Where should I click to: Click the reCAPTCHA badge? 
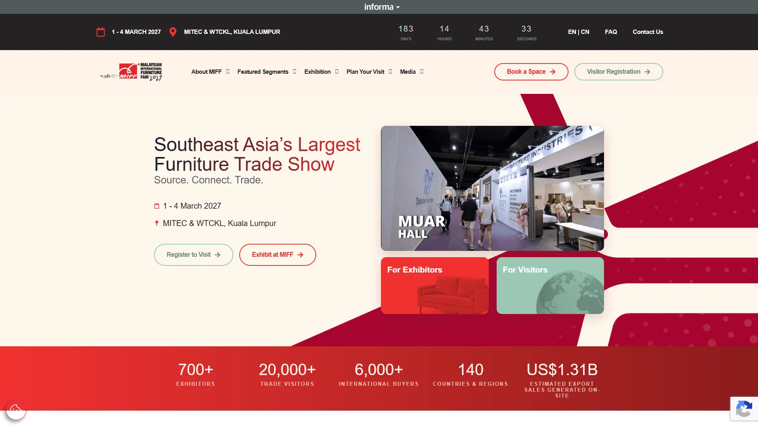(x=744, y=409)
